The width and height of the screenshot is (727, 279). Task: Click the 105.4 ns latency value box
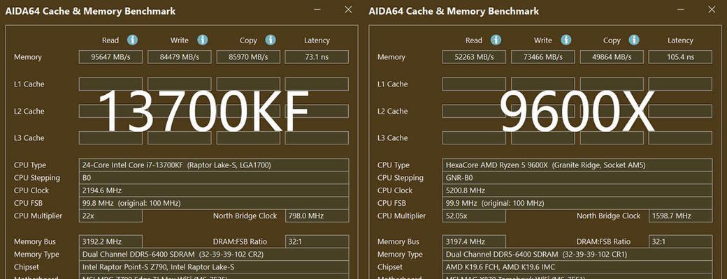point(679,57)
